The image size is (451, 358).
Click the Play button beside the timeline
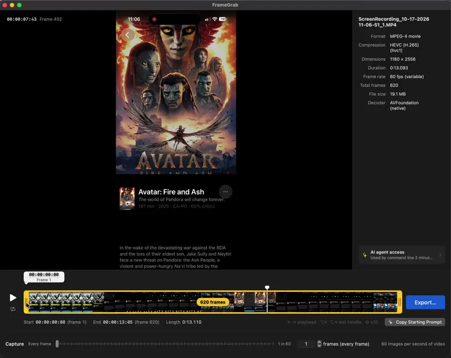(12, 298)
